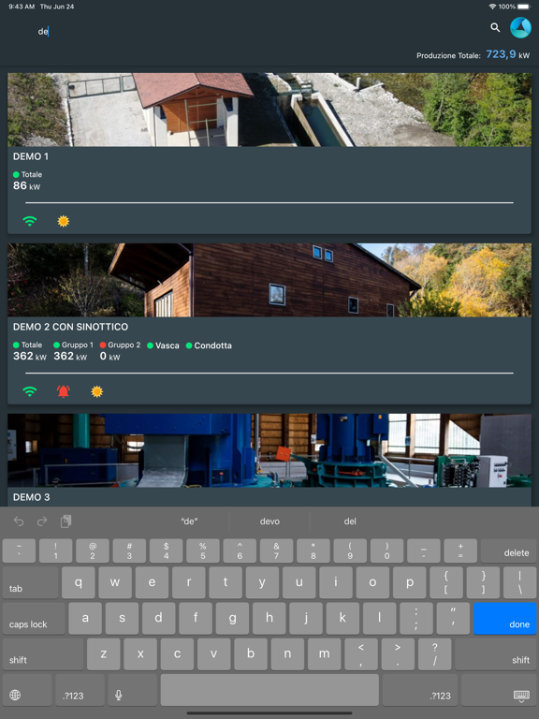
Task: Tap the number 0 parenthesis key
Action: click(x=386, y=550)
